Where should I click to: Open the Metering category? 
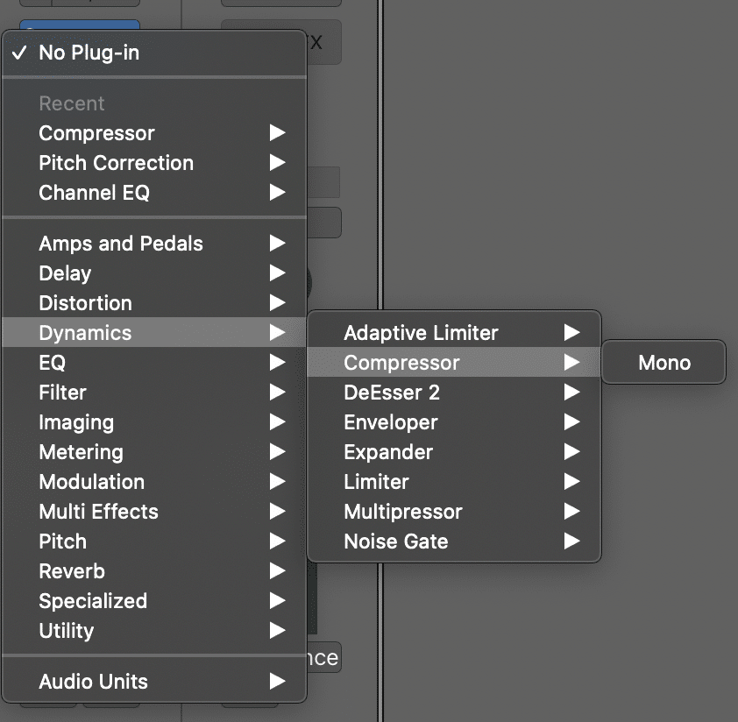pyautogui.click(x=154, y=452)
